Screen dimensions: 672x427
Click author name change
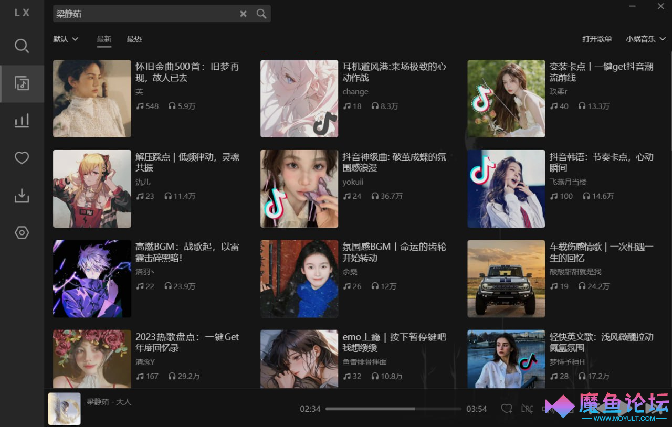pyautogui.click(x=355, y=92)
